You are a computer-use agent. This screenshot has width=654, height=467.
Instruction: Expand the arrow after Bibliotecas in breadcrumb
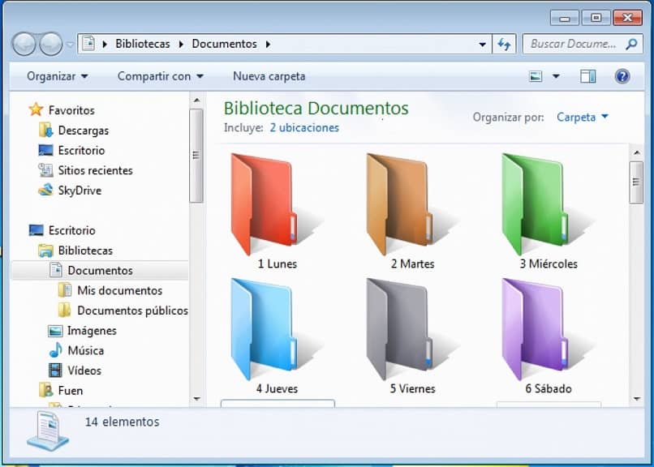[181, 44]
